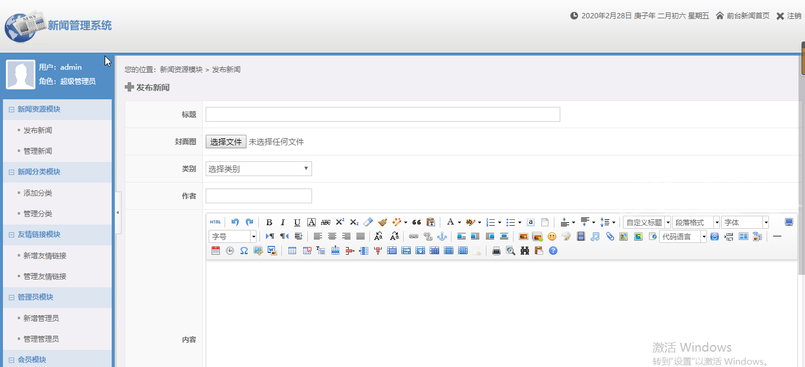Click the Italic formatting icon
This screenshot has height=367, width=805.
coord(283,222)
